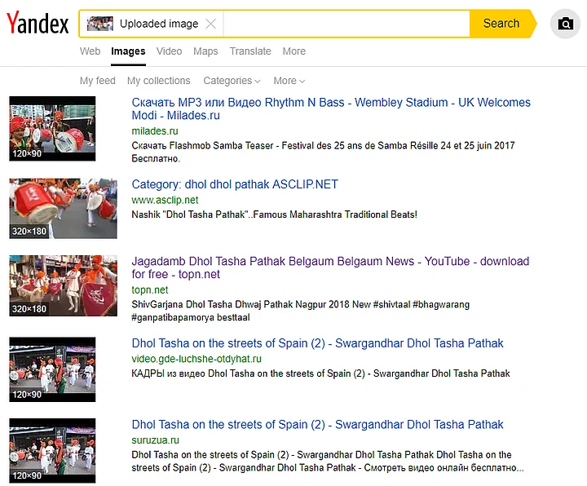
Task: Open camera image search icon
Action: (x=565, y=24)
